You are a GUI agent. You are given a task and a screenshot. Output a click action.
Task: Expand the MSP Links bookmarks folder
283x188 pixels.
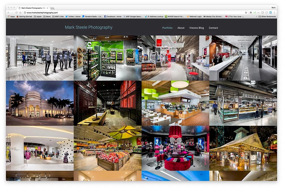pyautogui.click(x=58, y=16)
